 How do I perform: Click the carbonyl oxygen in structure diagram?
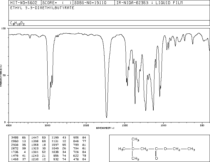click(x=156, y=158)
